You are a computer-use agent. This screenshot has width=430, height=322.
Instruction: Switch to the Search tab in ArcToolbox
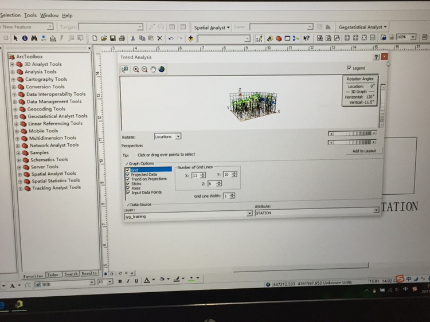71,274
